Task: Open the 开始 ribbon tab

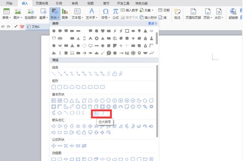Action: click(9, 3)
